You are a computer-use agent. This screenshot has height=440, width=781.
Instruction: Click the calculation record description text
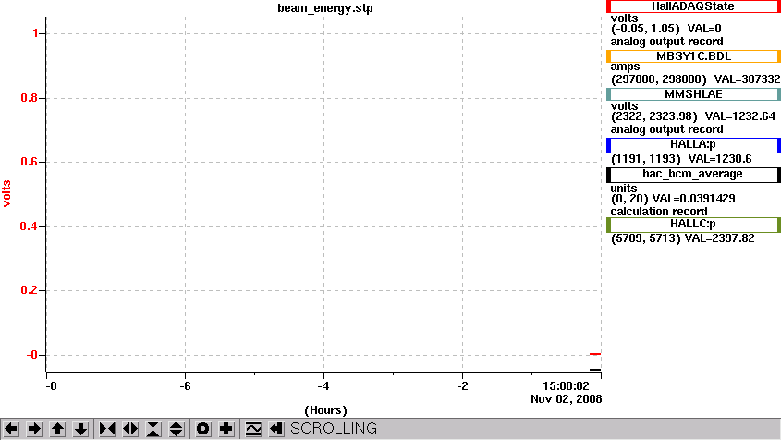[659, 212]
